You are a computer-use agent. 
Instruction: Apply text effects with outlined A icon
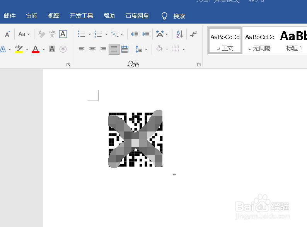point(3,49)
